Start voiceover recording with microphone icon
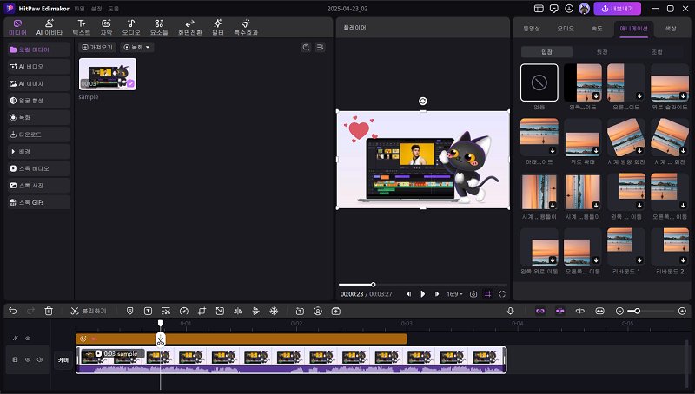 [511, 312]
